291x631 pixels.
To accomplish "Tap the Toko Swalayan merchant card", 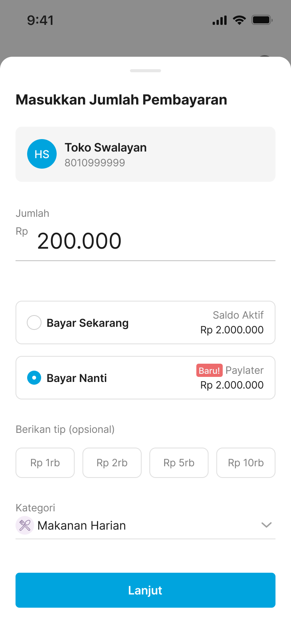I will (x=145, y=154).
